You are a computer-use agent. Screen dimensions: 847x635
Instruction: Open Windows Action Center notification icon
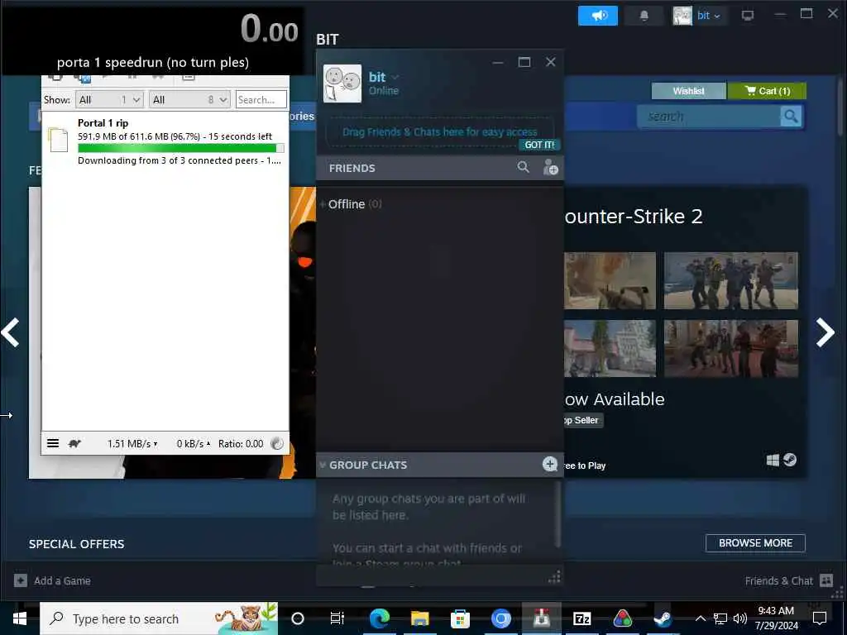click(x=820, y=618)
